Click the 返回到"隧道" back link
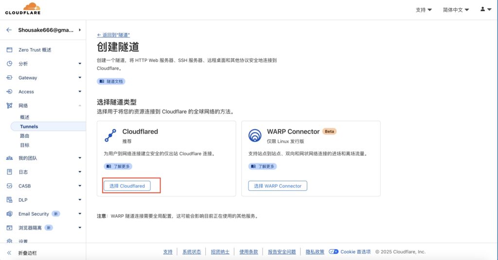The height and width of the screenshot is (260, 498). pyautogui.click(x=113, y=35)
